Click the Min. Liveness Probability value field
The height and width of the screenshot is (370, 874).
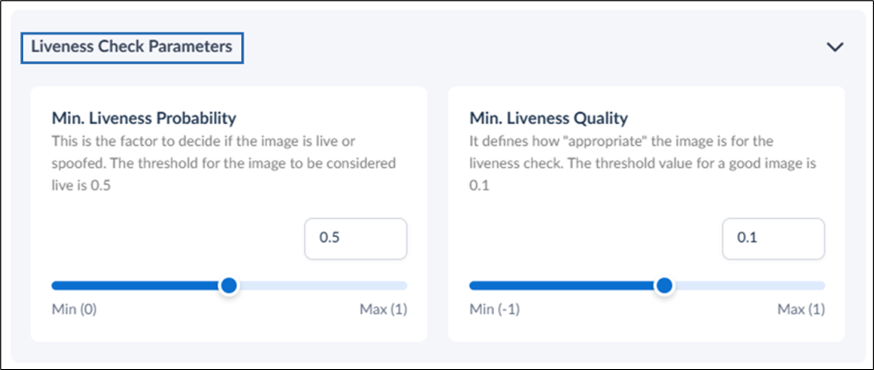[356, 238]
